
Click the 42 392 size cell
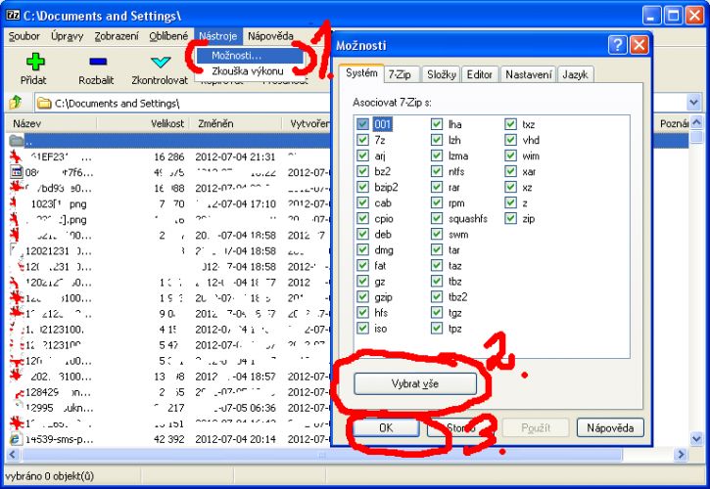168,439
